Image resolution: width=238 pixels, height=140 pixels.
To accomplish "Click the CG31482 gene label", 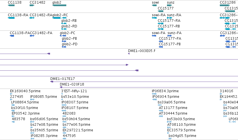I will tap(37, 3).
